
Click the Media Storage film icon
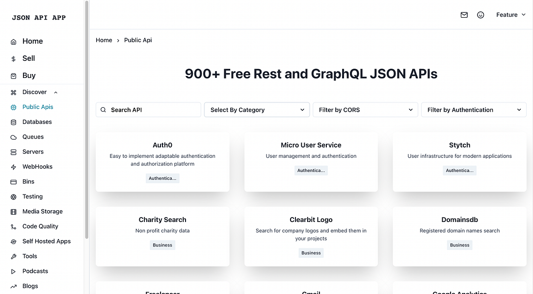[x=14, y=212]
